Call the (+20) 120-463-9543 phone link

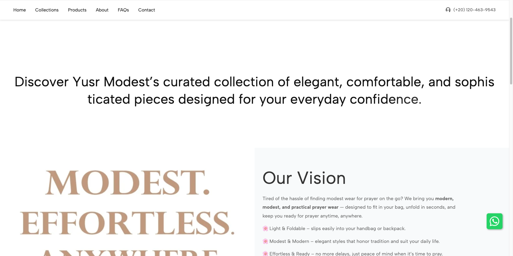click(x=474, y=10)
